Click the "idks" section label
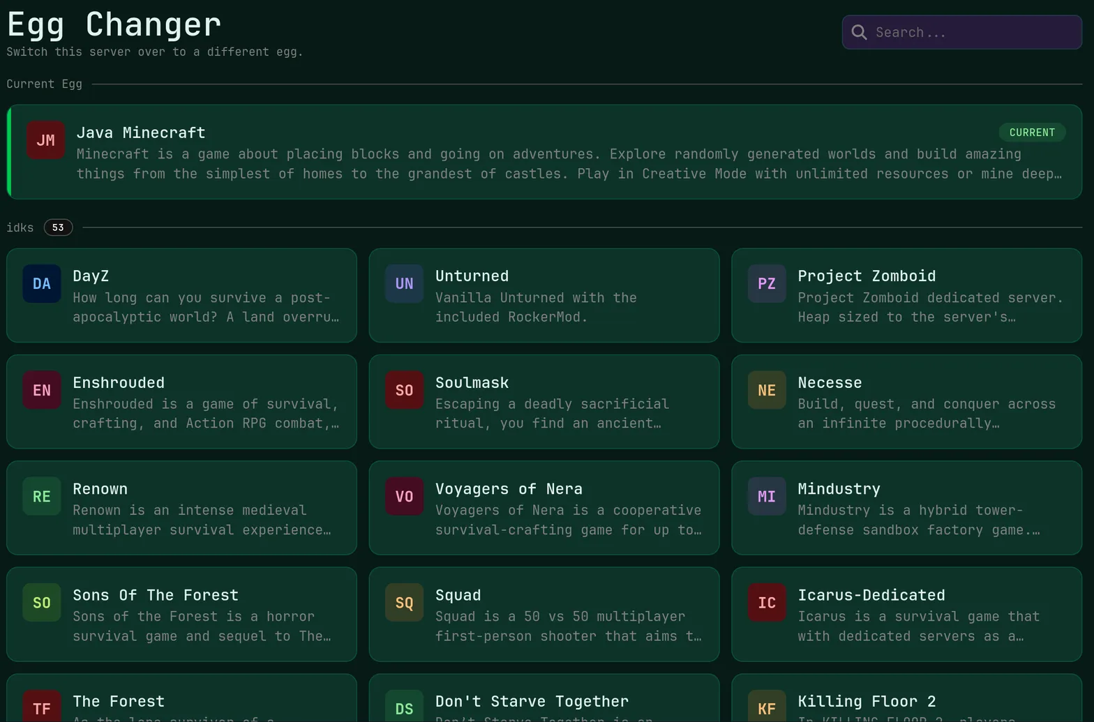Image resolution: width=1094 pixels, height=722 pixels. coord(20,227)
